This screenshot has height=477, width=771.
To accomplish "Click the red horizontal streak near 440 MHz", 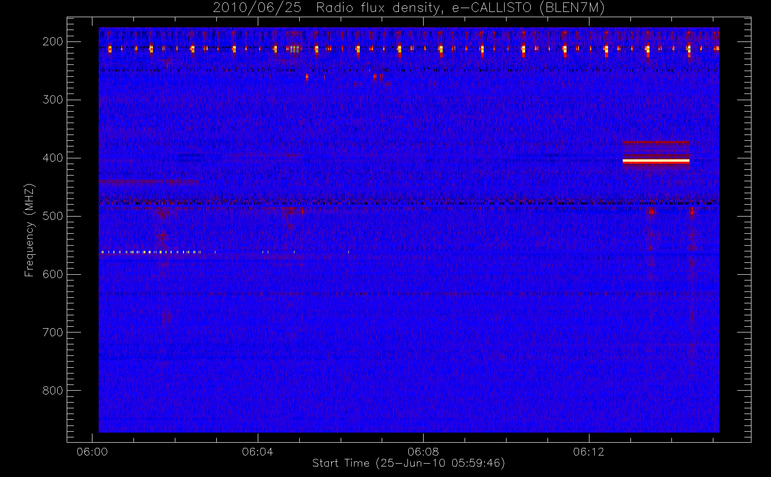I will (x=149, y=182).
